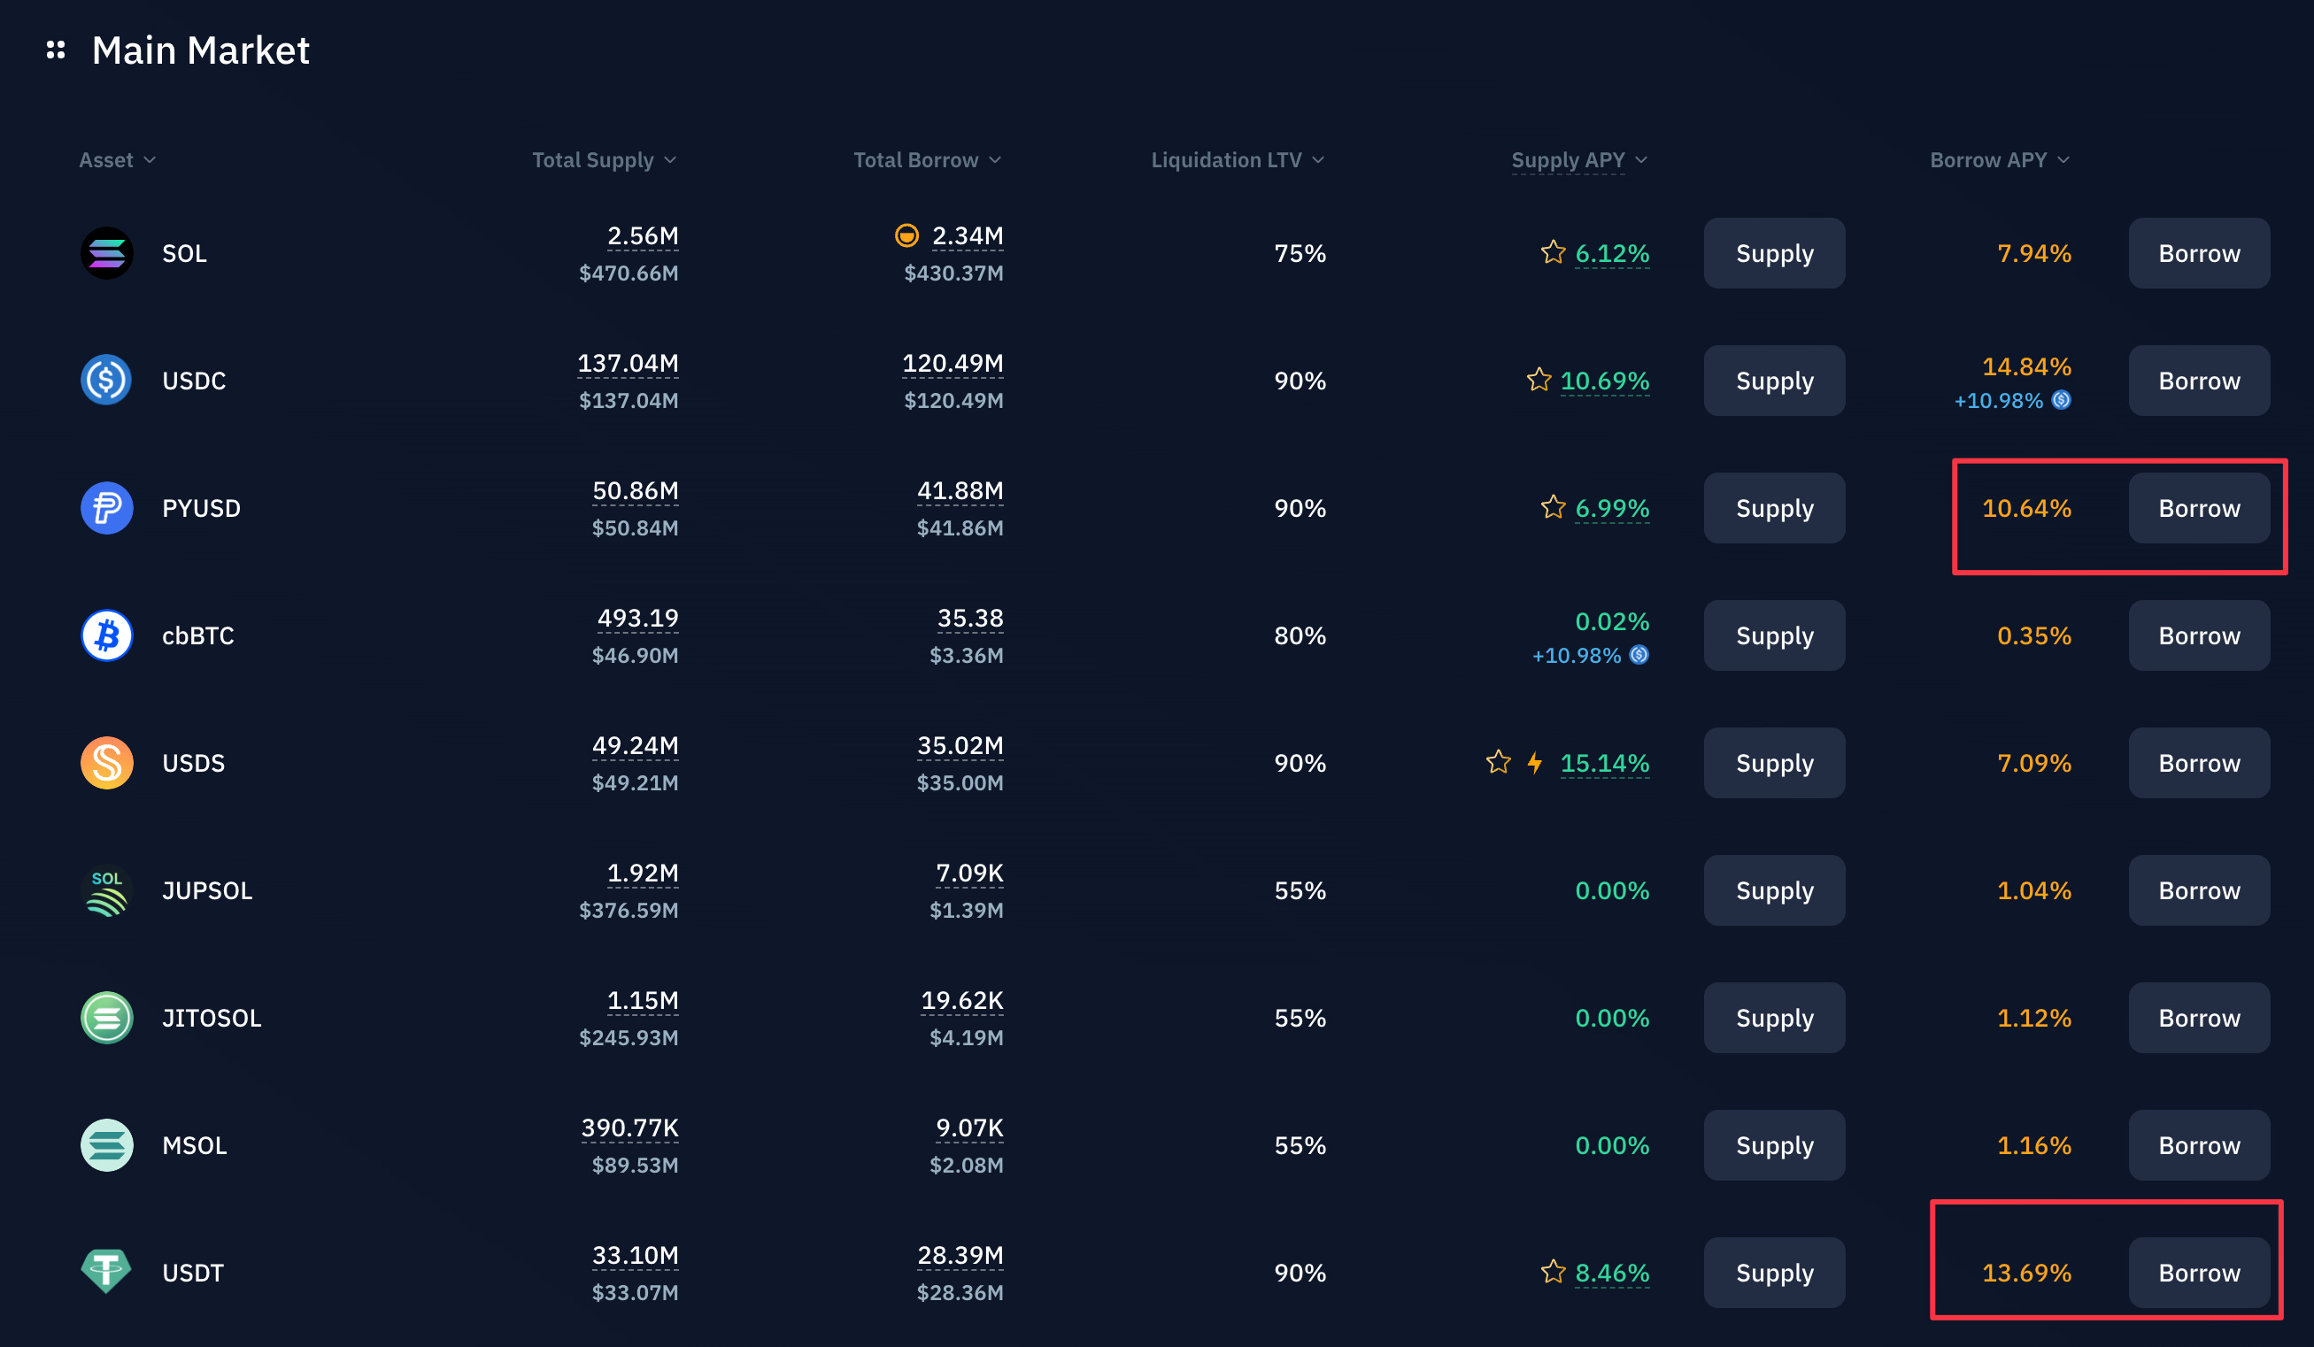Click the USDS token icon
This screenshot has height=1347, width=2314.
click(106, 763)
